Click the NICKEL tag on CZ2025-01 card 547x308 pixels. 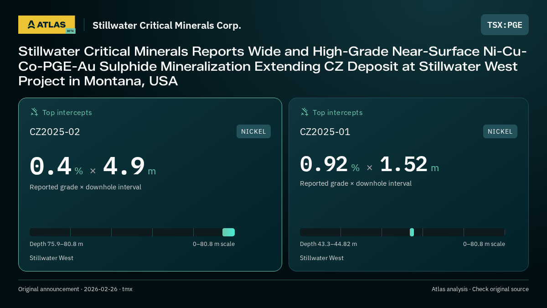pos(500,131)
